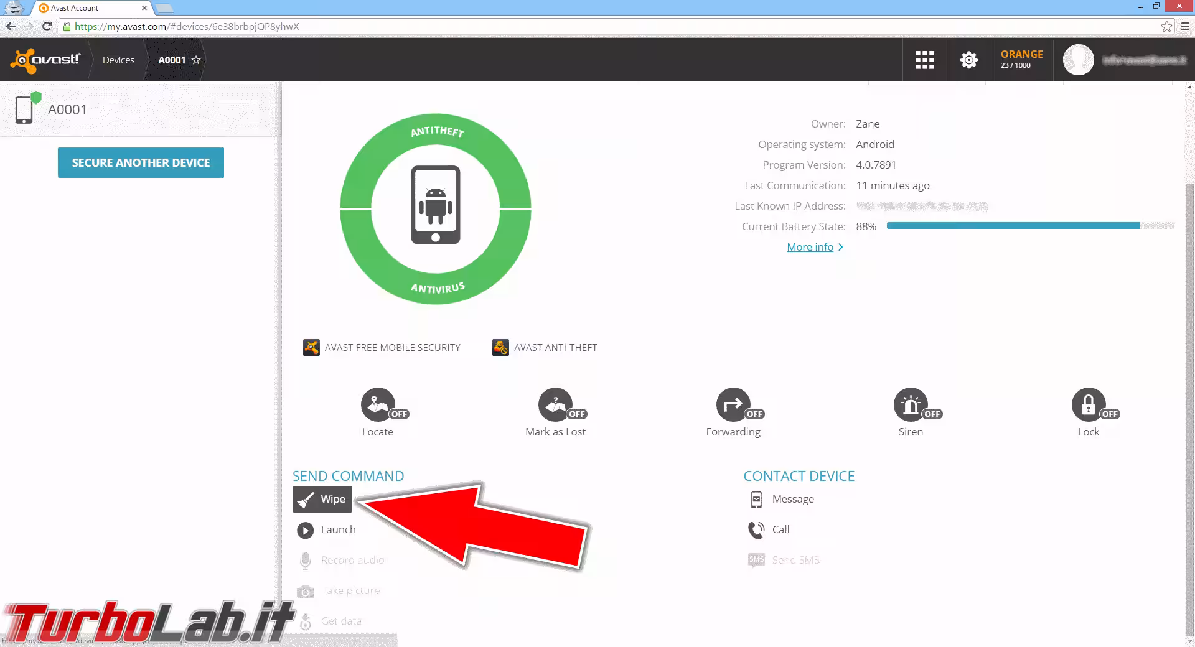Click the Message phone icon

[x=756, y=500]
